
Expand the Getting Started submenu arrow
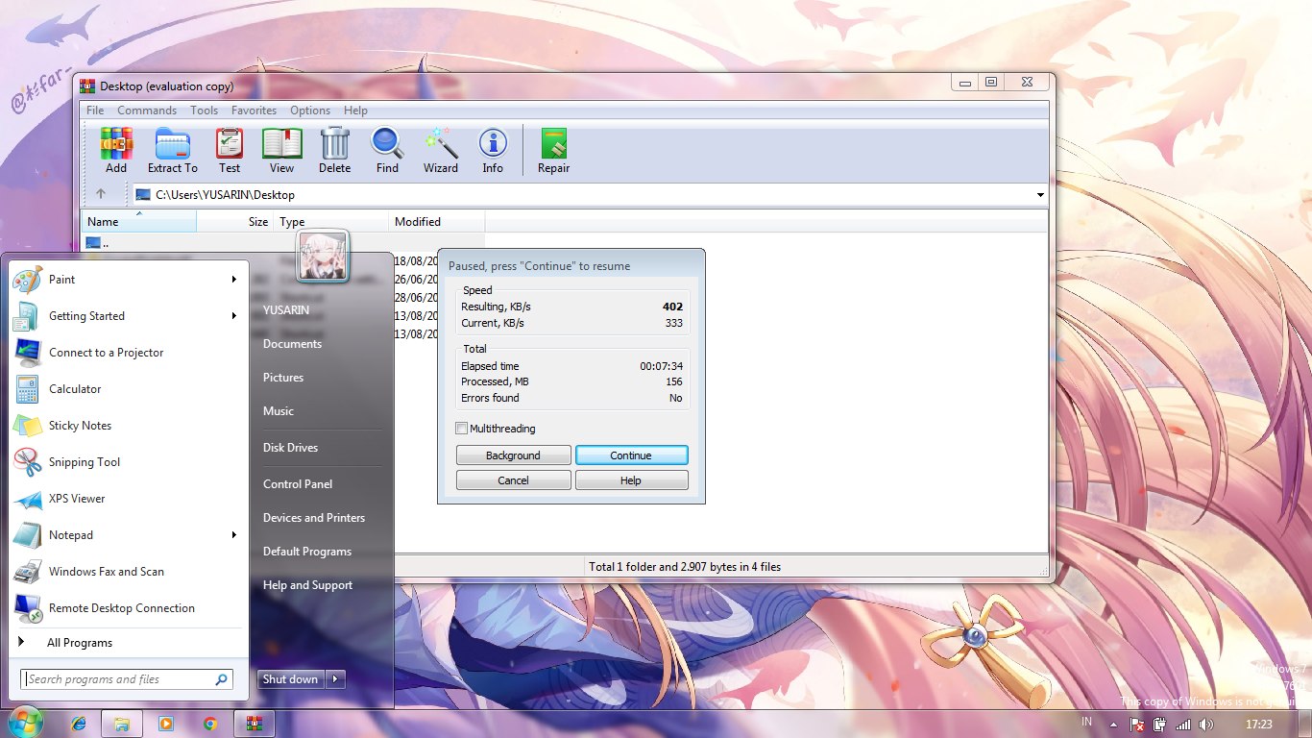233,316
